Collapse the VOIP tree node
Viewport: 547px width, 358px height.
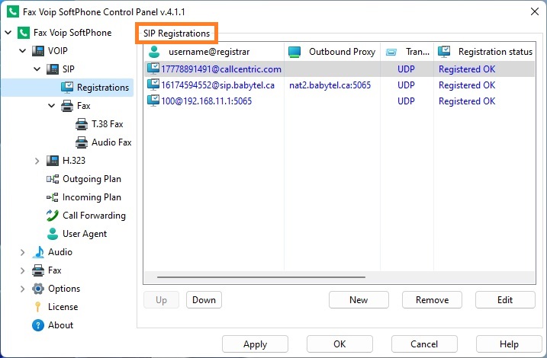pyautogui.click(x=23, y=51)
